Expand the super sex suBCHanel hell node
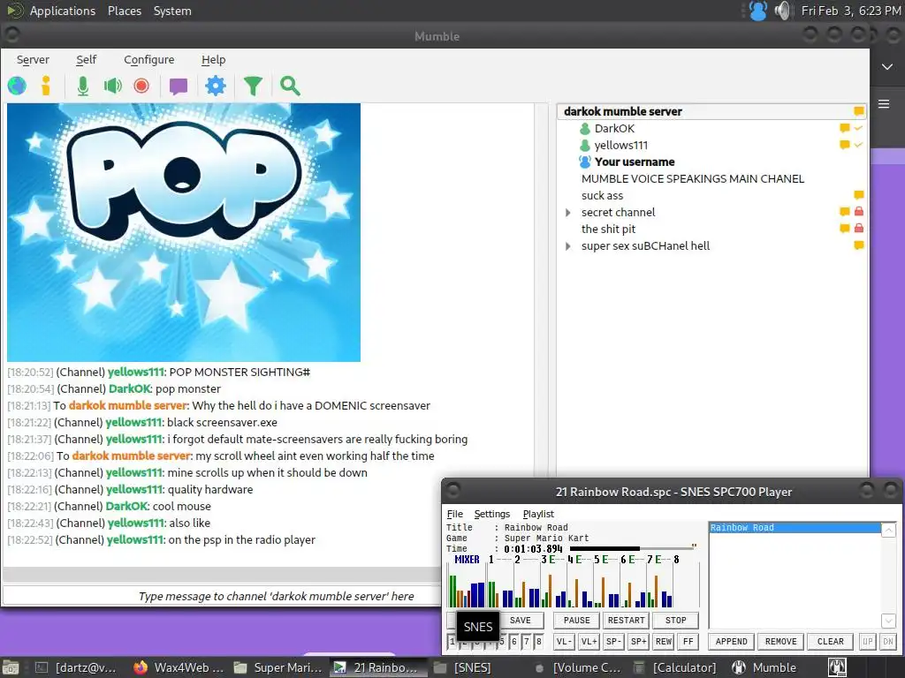This screenshot has width=905, height=678. (568, 246)
